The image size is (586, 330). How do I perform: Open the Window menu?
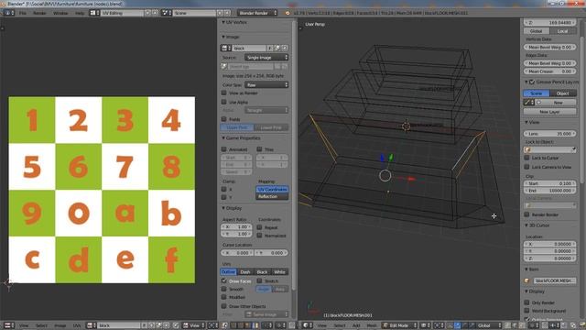click(x=60, y=13)
